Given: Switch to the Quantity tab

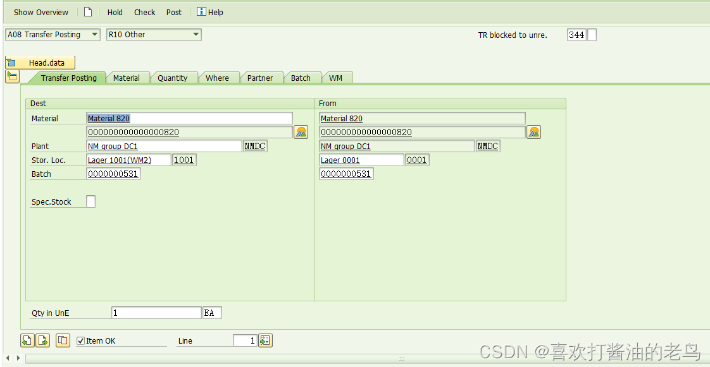Looking at the screenshot, I should coord(173,77).
